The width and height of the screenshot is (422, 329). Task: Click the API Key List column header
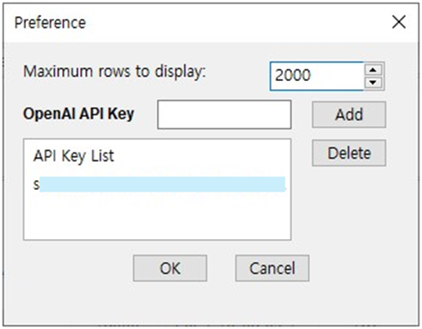[74, 156]
